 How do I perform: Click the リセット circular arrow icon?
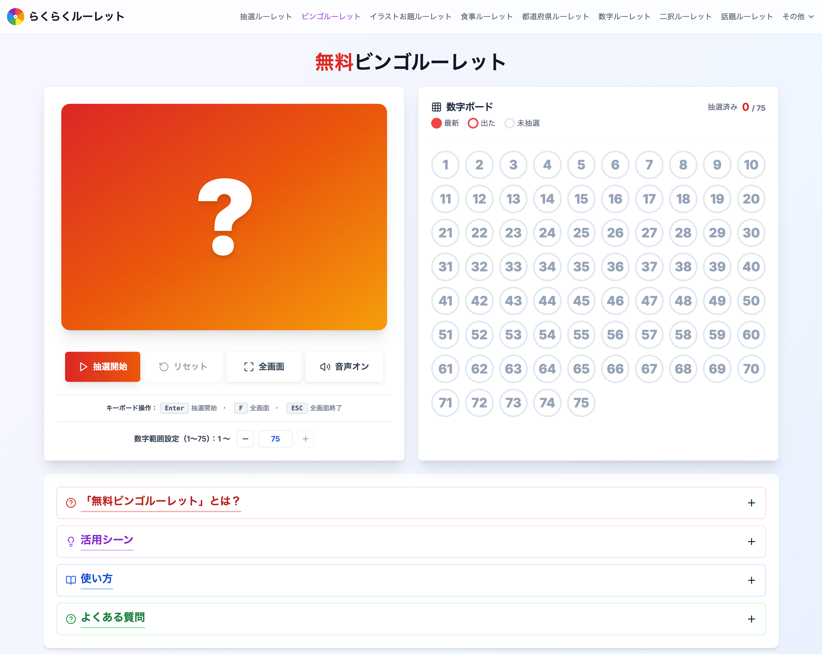click(x=163, y=367)
